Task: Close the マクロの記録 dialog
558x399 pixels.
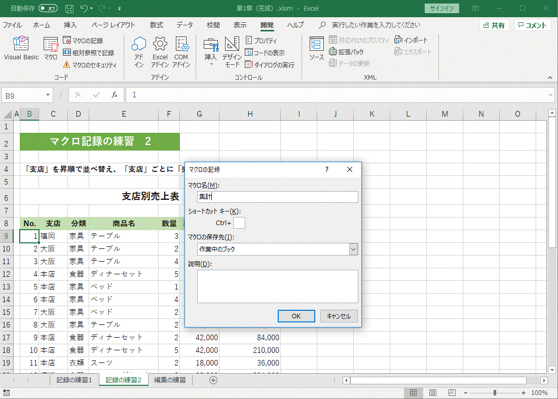Action: [x=350, y=169]
